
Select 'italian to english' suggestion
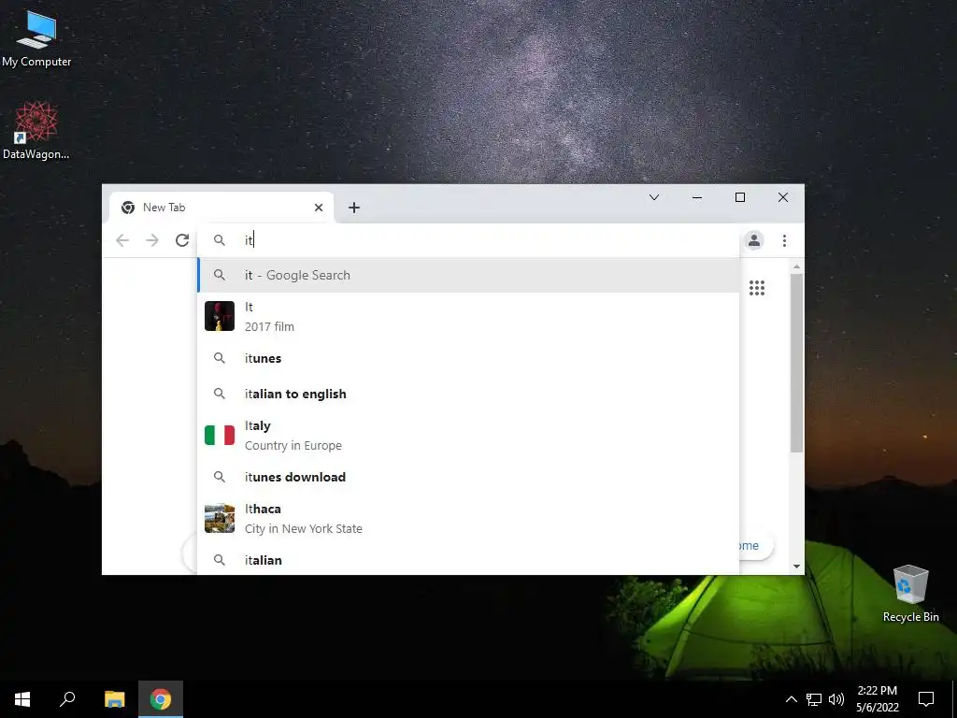tap(468, 394)
